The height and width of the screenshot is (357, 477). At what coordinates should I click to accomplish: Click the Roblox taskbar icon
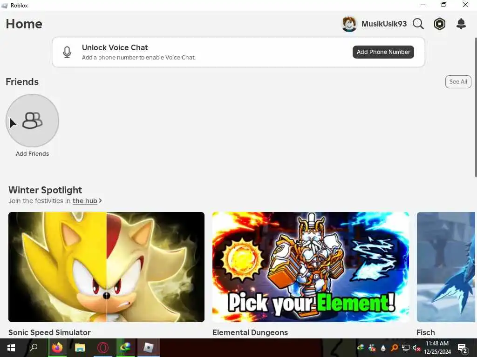point(149,348)
